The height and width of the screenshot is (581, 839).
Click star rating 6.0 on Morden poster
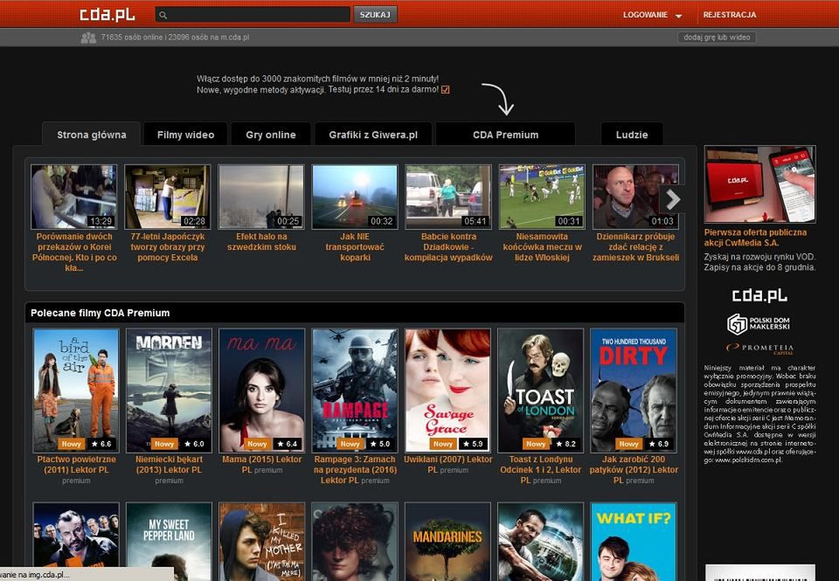pyautogui.click(x=194, y=444)
